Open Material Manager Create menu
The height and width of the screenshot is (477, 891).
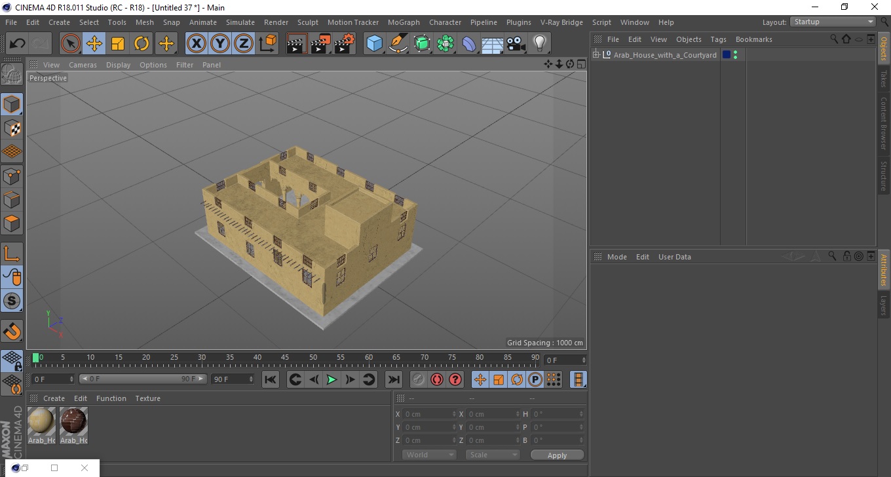coord(54,398)
